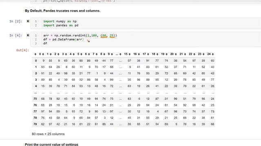This screenshot has width=261, height=146.
Task: Click value 99 in row 3
Action: click(x=111, y=79)
